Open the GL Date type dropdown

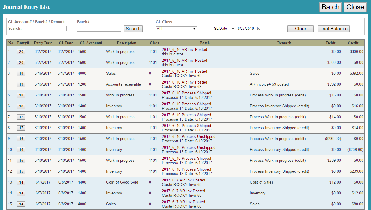coord(224,29)
